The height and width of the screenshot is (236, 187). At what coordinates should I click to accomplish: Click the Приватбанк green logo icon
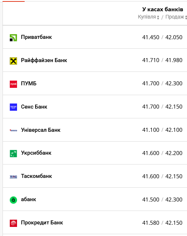(x=13, y=38)
